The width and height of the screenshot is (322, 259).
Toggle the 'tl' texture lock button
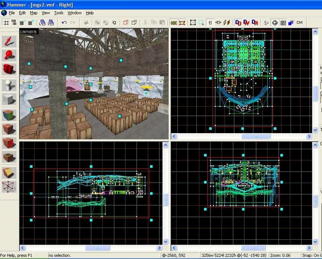(x=210, y=23)
